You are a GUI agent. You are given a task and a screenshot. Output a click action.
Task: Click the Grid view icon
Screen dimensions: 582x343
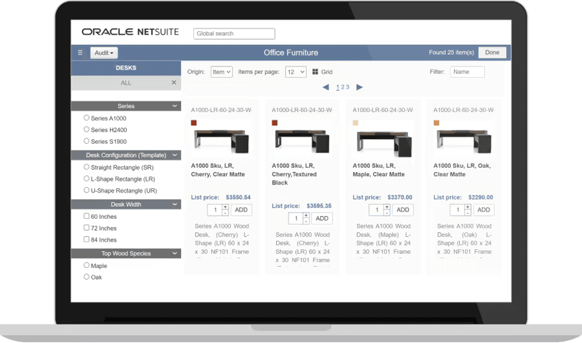pos(315,72)
